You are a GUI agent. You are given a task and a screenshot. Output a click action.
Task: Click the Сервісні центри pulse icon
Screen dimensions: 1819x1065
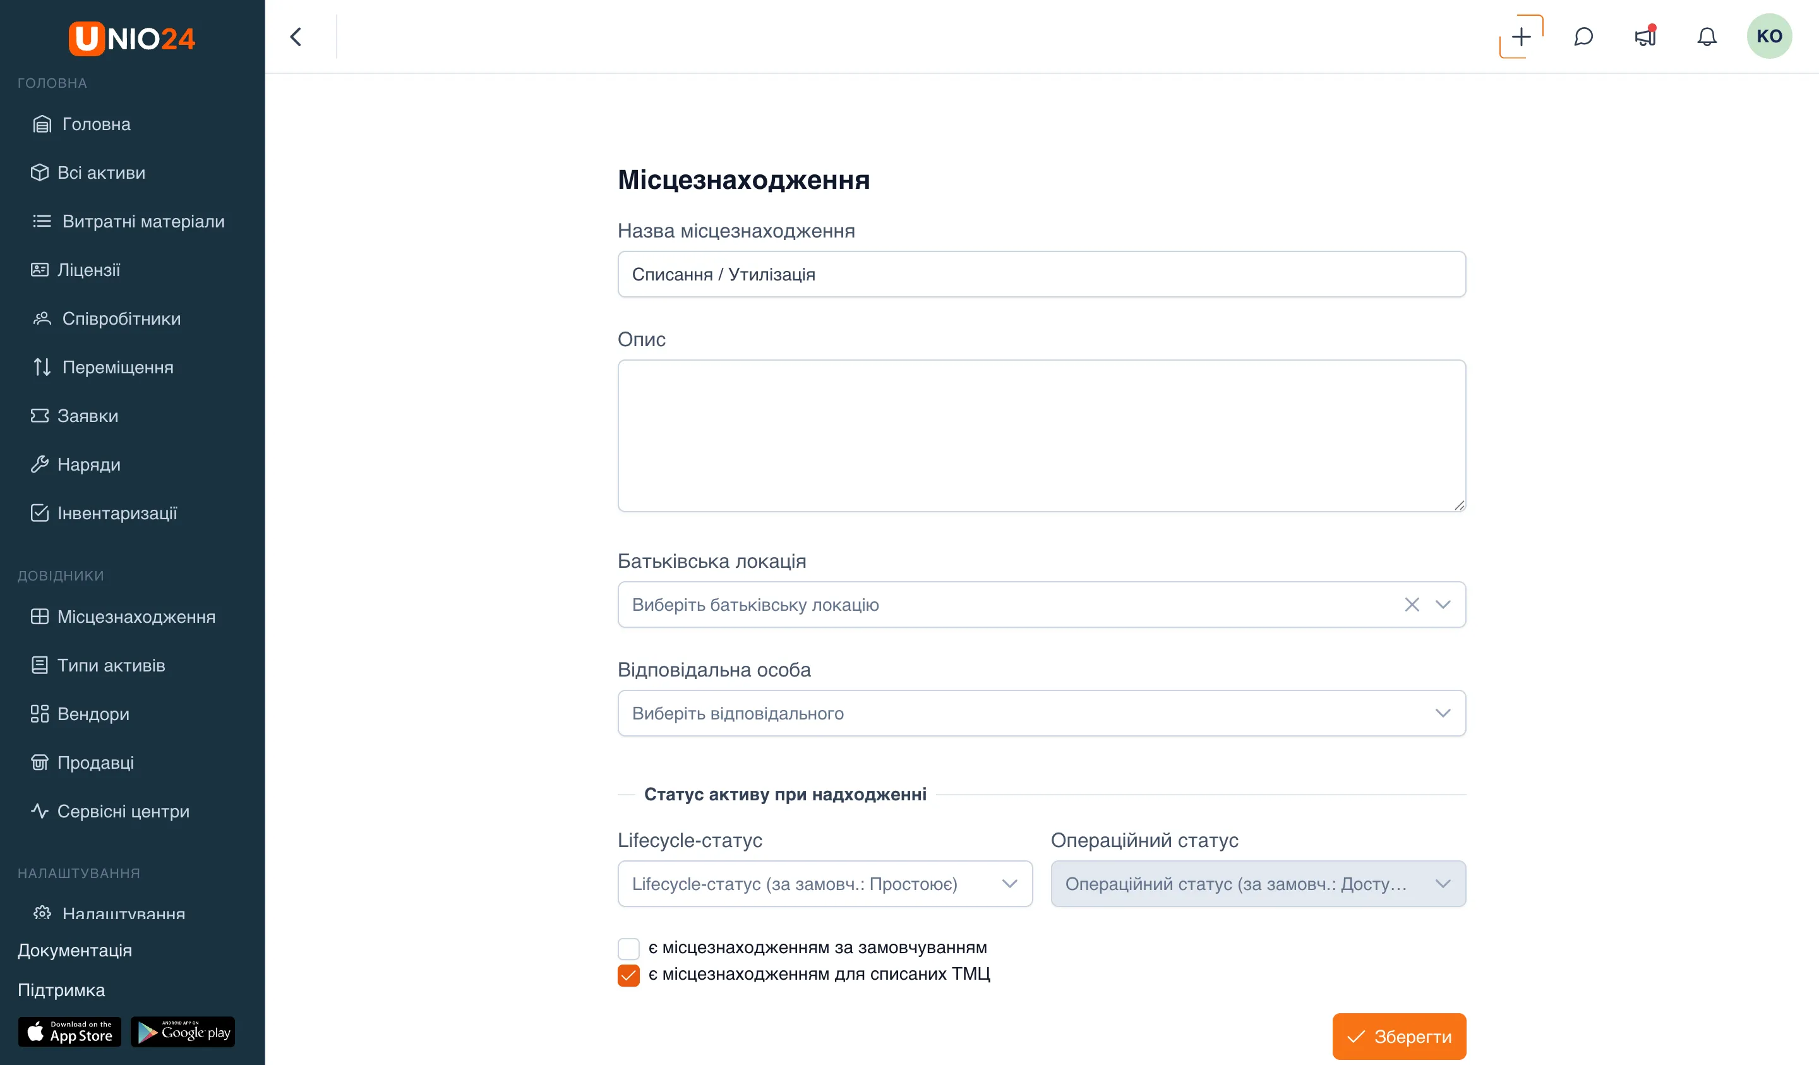point(40,811)
